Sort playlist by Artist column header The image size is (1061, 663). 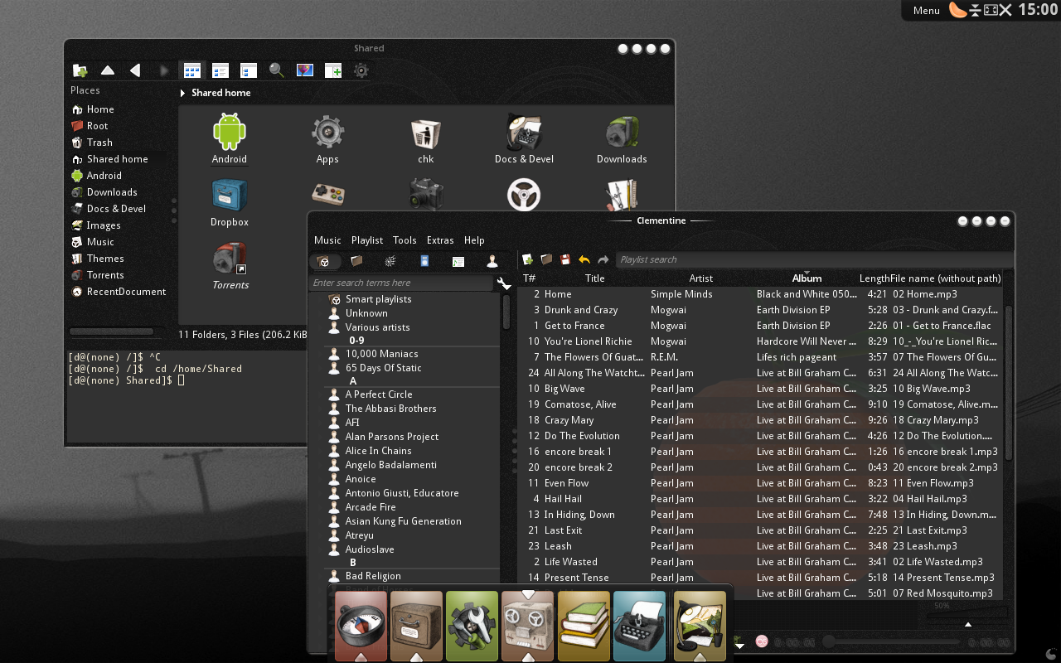(x=701, y=278)
